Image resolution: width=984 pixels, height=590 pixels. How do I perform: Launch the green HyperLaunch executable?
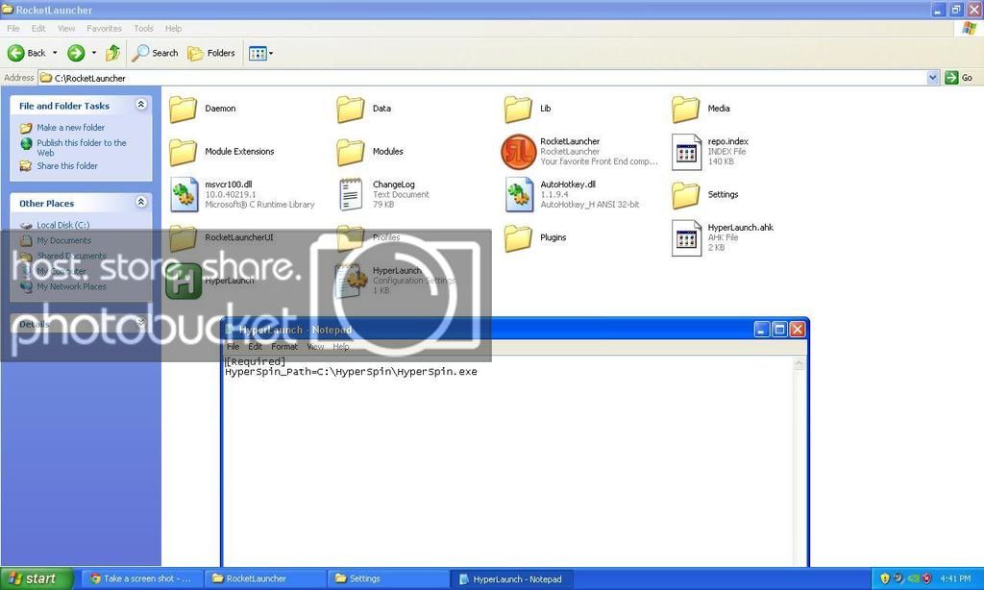[x=183, y=281]
